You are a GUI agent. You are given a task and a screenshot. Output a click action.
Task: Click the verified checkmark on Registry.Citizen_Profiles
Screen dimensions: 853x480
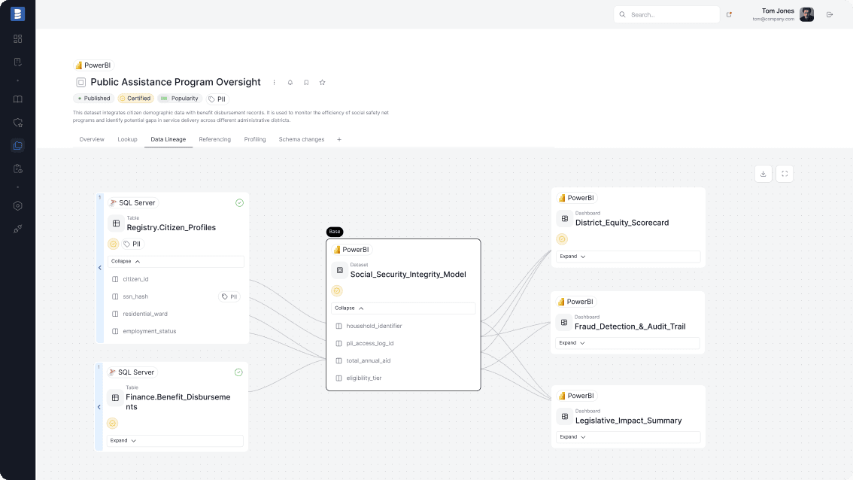pos(239,202)
